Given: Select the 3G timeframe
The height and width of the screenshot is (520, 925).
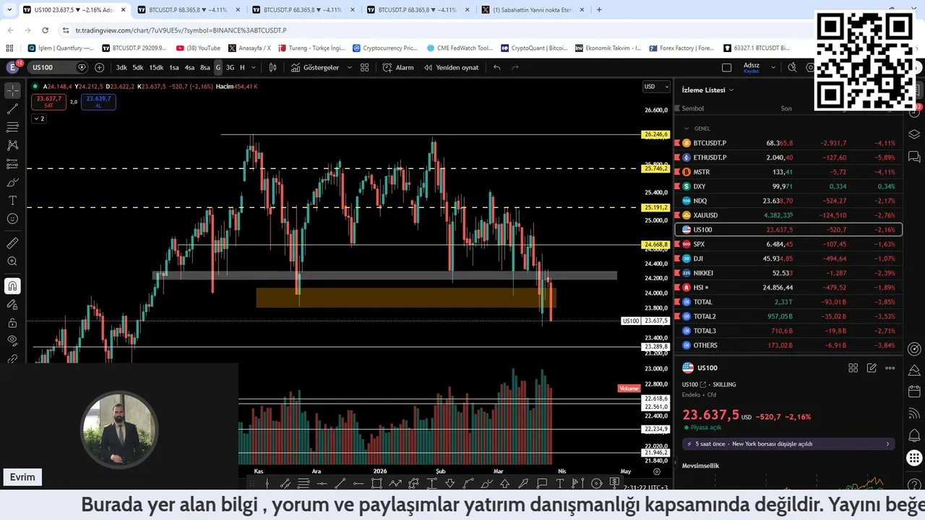Looking at the screenshot, I should 230,67.
